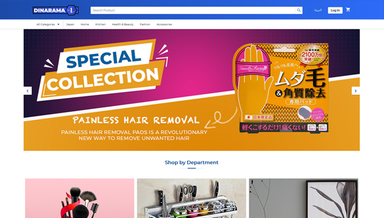
Task: Open the Japan menu item
Action: coord(70,24)
